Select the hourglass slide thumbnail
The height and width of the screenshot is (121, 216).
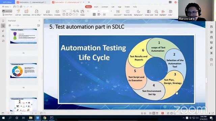click(23, 36)
